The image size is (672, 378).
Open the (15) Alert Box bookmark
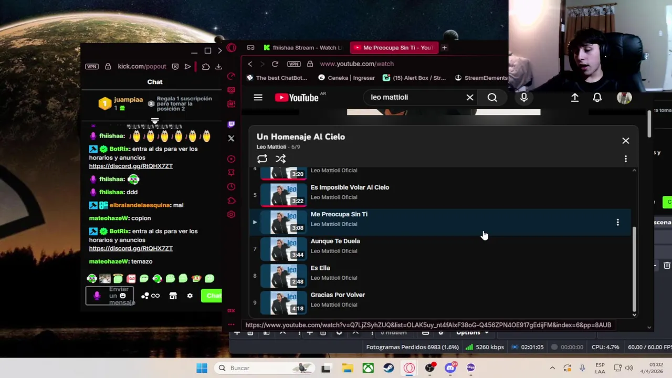tap(414, 78)
